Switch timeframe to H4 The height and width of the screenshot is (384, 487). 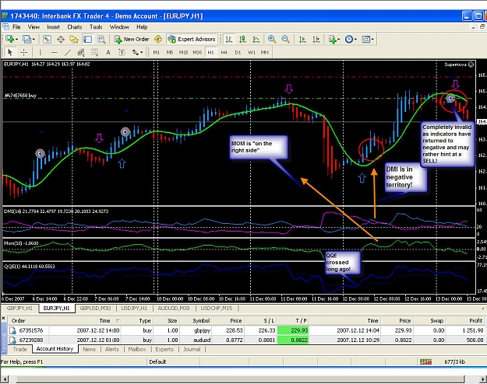pos(224,52)
